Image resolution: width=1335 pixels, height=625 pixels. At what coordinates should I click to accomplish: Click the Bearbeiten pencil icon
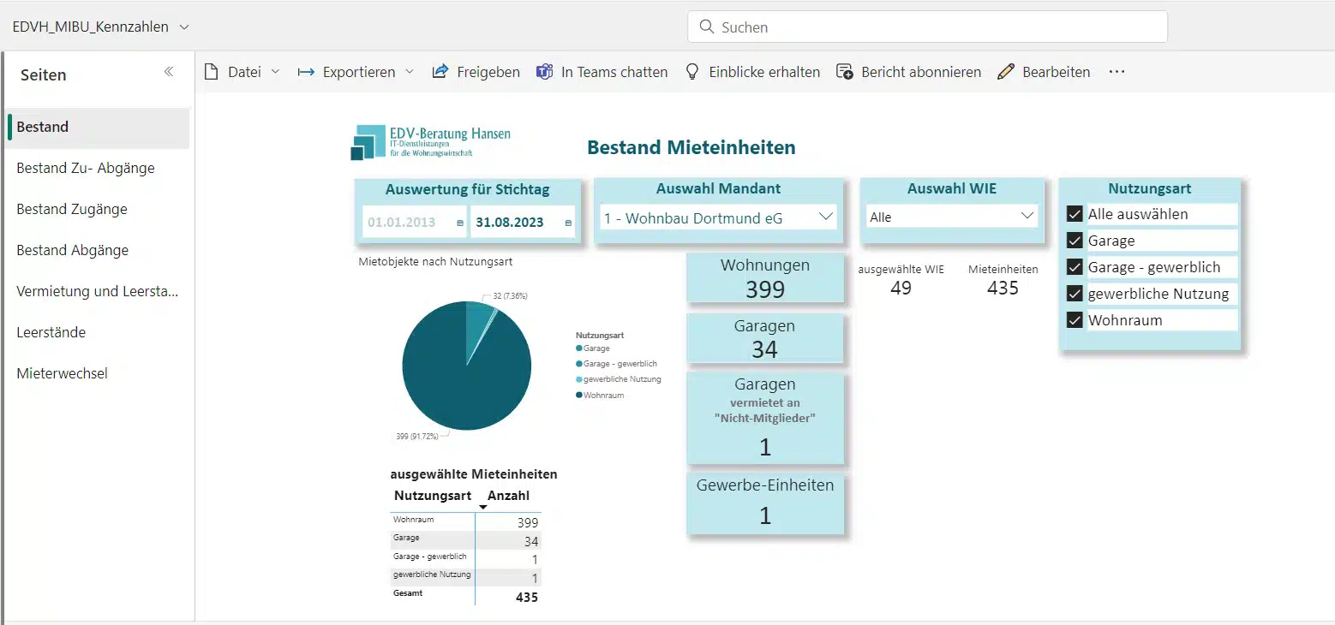point(1006,72)
